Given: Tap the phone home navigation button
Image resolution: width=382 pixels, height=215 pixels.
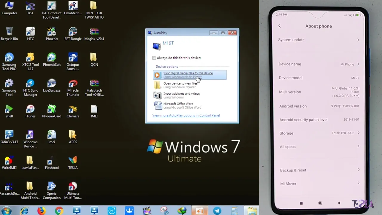Looking at the screenshot, I should coord(320,203).
